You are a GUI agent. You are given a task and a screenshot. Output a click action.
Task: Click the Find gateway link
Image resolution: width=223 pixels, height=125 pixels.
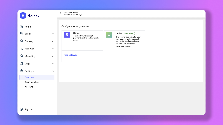click(70, 55)
